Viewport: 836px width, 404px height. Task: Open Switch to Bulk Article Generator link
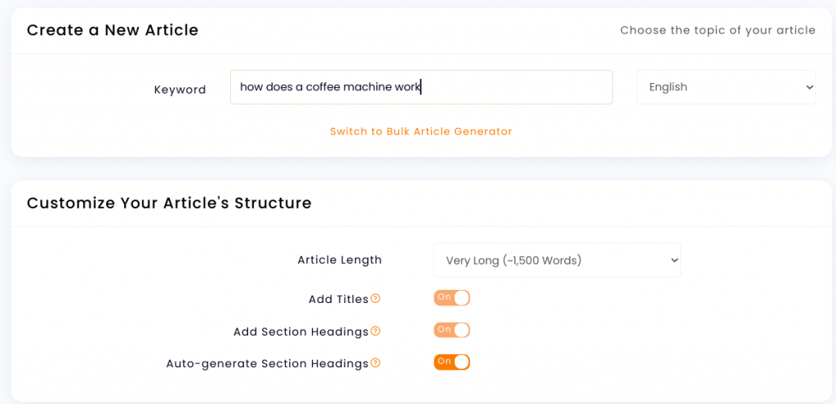coord(420,131)
